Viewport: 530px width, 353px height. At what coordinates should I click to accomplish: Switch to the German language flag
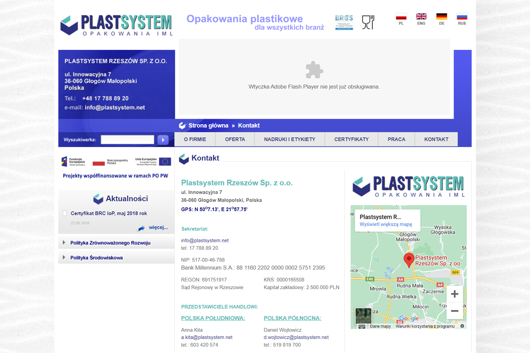point(442,17)
